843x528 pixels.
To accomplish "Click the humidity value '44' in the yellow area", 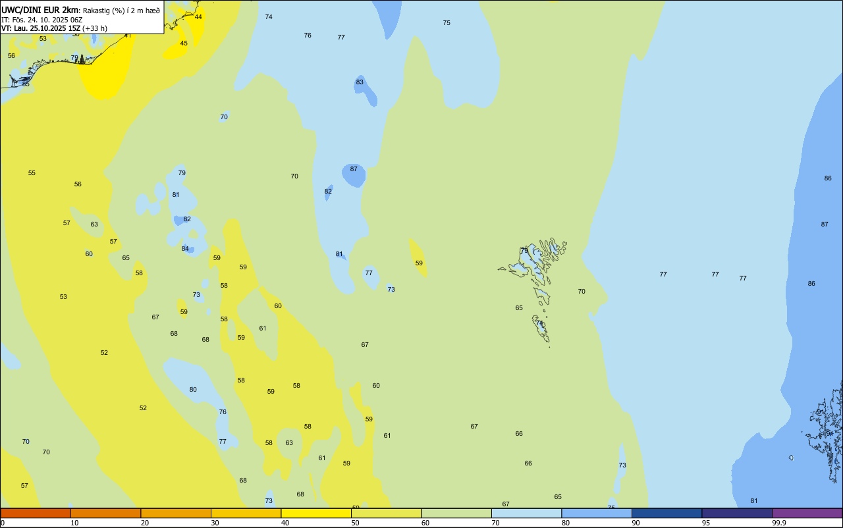I will coord(198,17).
